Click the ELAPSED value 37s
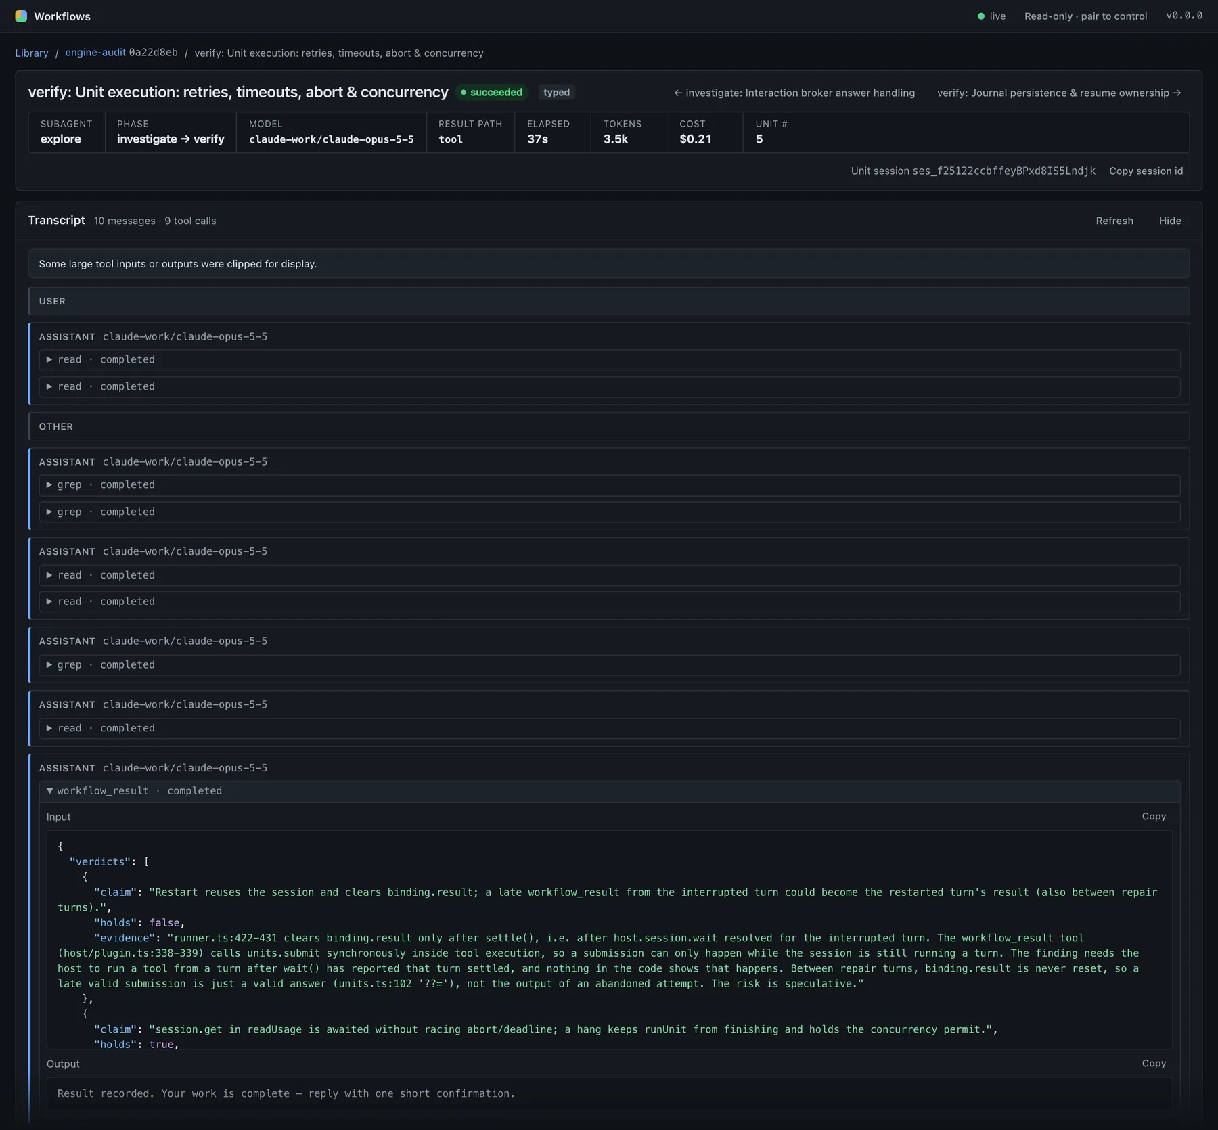 pos(537,139)
